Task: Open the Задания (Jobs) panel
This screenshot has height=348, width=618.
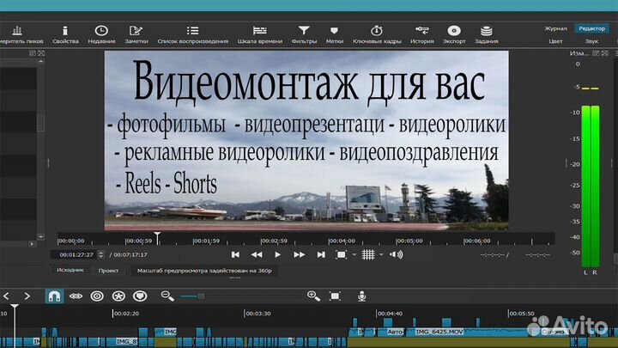Action: coord(487,34)
